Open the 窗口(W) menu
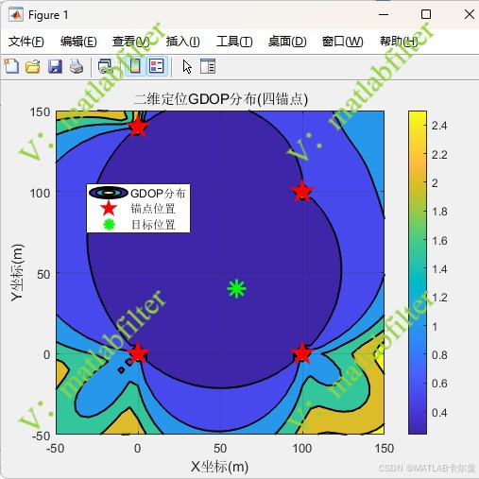The height and width of the screenshot is (479, 479). click(x=343, y=42)
